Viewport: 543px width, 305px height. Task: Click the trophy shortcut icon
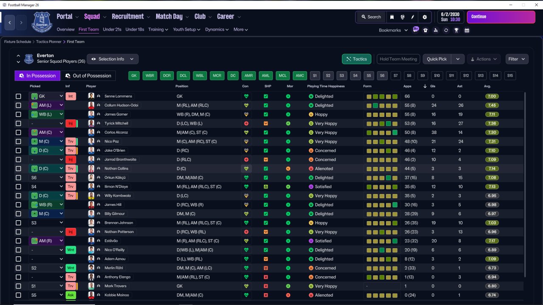456,30
